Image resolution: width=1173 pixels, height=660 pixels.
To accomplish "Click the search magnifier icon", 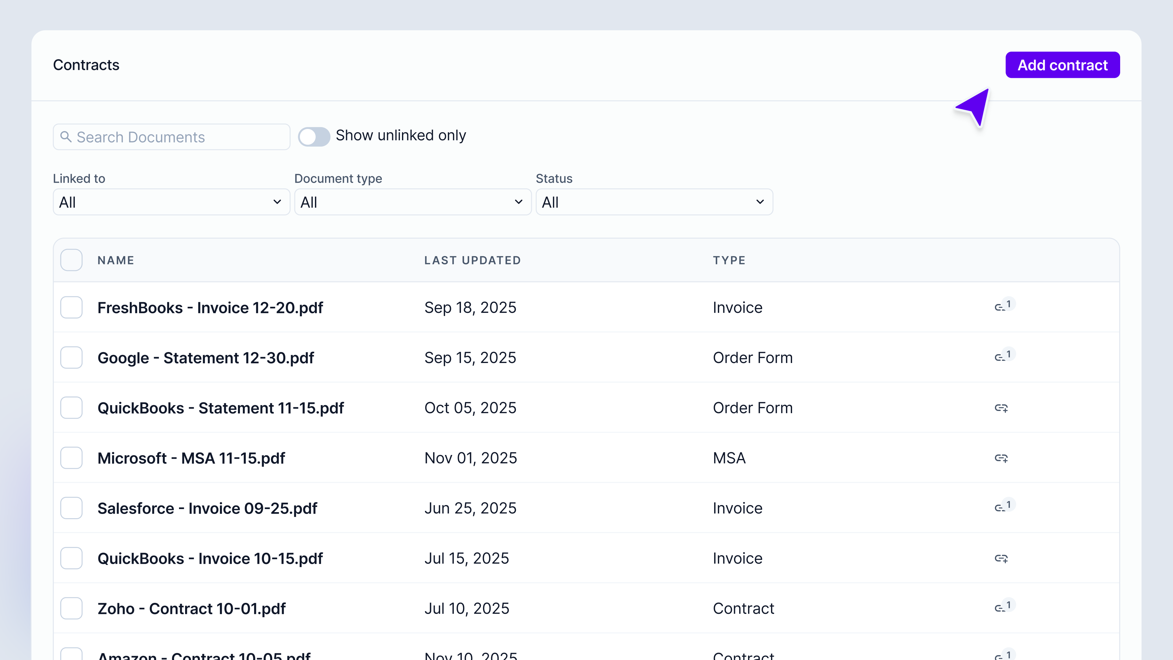I will 66,137.
